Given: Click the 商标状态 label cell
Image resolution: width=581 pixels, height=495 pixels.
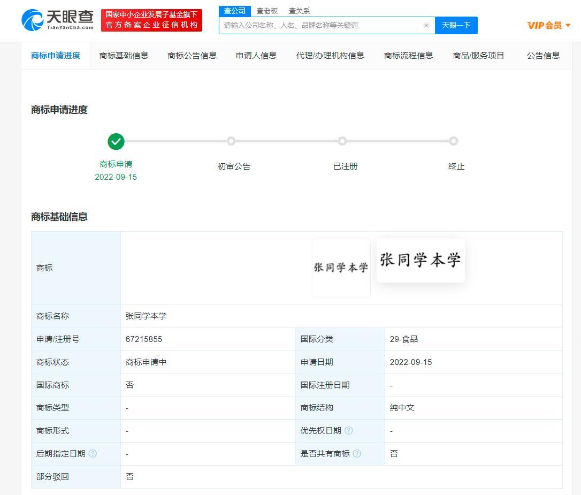Looking at the screenshot, I should [76, 362].
